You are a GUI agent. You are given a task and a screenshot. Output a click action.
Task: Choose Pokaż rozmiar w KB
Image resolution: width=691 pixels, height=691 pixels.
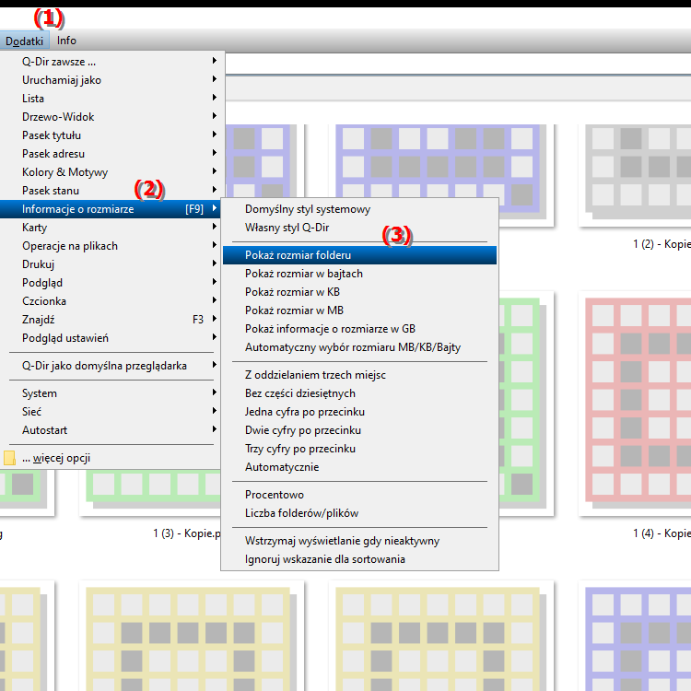[359, 292]
